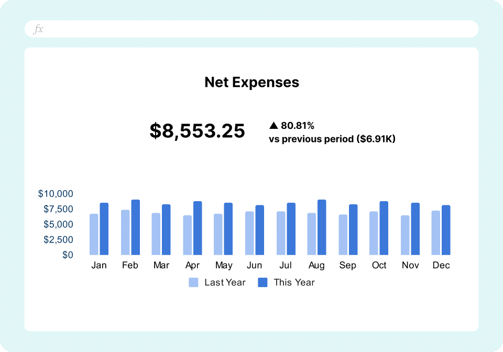Click the $5,000 axis label
This screenshot has width=503, height=352.
tap(58, 224)
